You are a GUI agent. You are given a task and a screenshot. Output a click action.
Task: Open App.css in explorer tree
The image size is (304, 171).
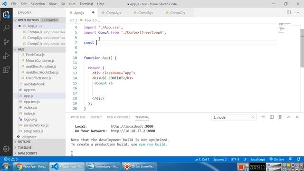pos(29,90)
